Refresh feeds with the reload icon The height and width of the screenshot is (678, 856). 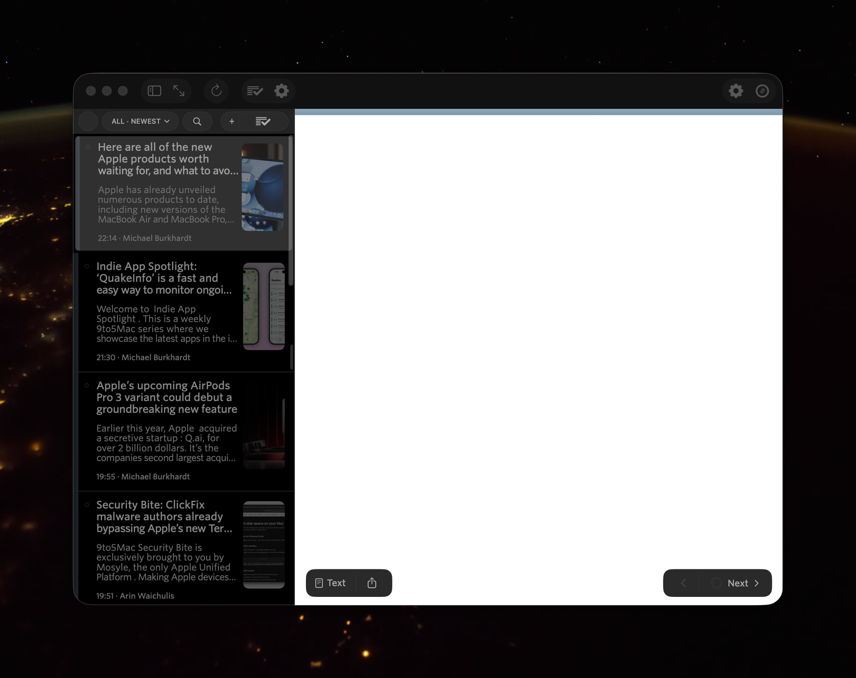217,91
